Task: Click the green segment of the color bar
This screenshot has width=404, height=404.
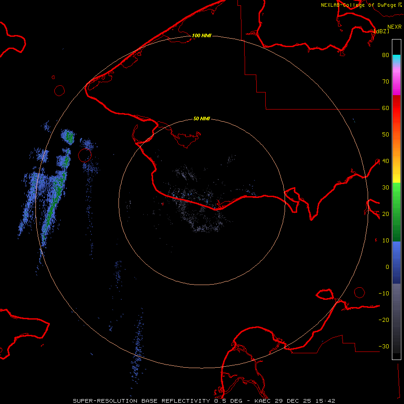Action: pos(396,213)
